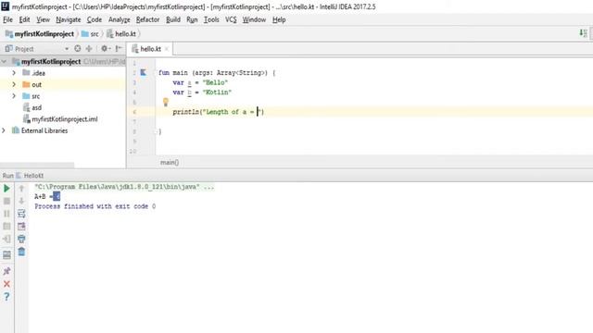Click the Scroll from Source target icon

[78, 48]
